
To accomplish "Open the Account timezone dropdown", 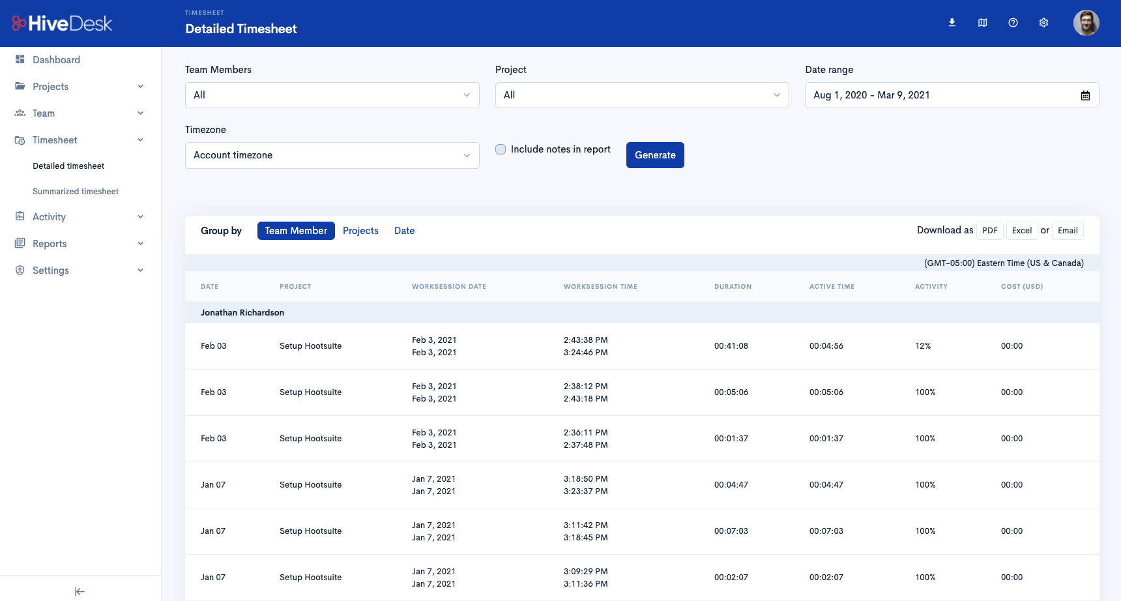I will [x=332, y=155].
